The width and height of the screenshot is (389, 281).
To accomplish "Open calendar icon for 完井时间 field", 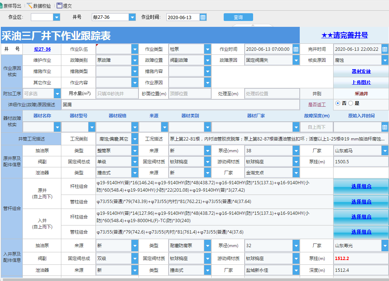I will tap(385, 49).
